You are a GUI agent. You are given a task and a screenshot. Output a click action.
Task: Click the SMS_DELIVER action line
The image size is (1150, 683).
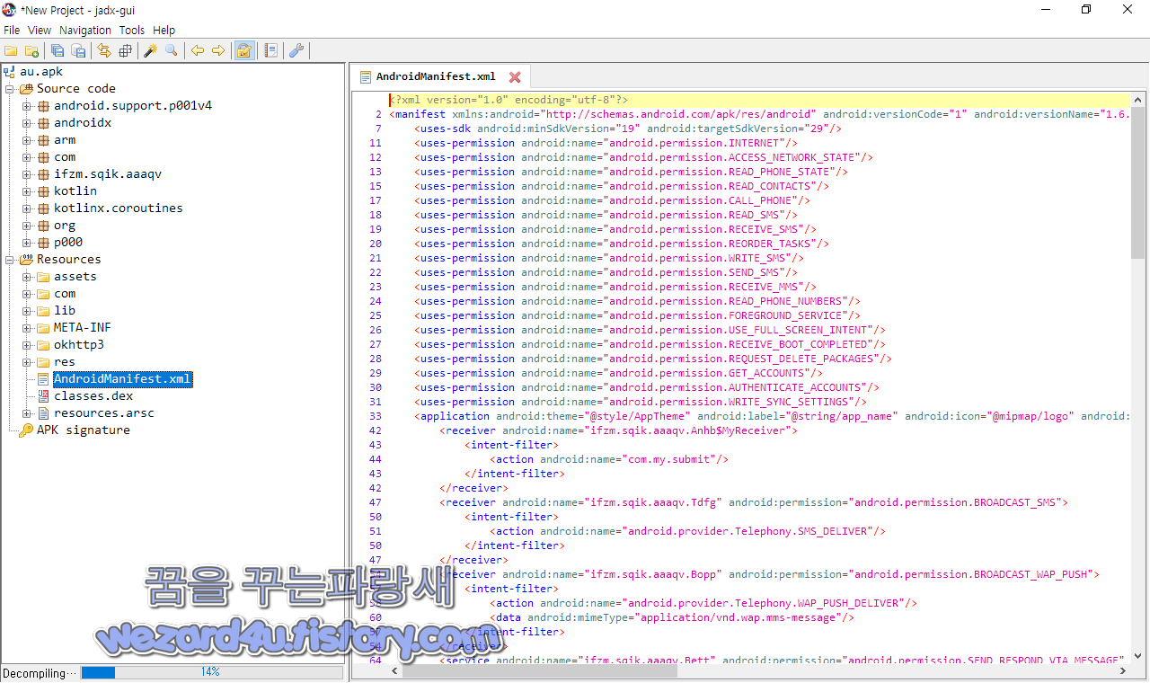click(688, 531)
